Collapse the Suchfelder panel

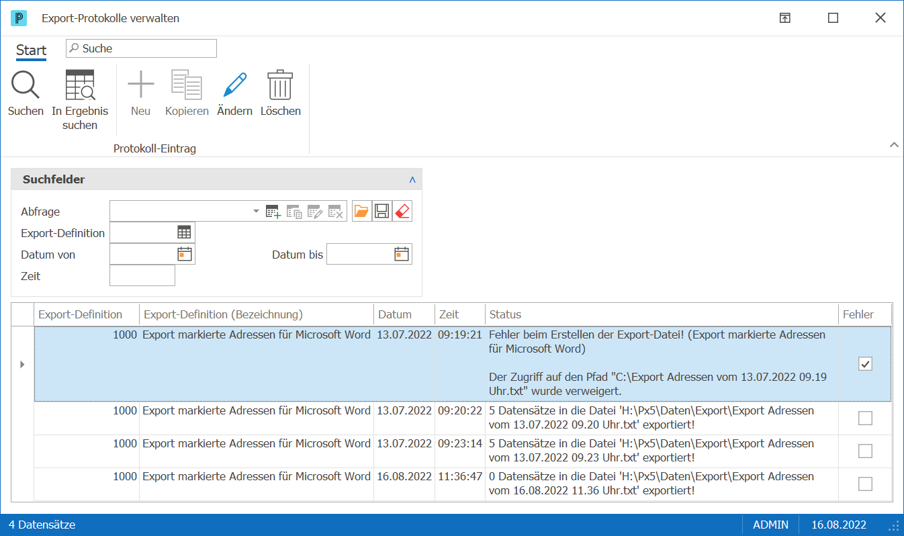click(412, 179)
